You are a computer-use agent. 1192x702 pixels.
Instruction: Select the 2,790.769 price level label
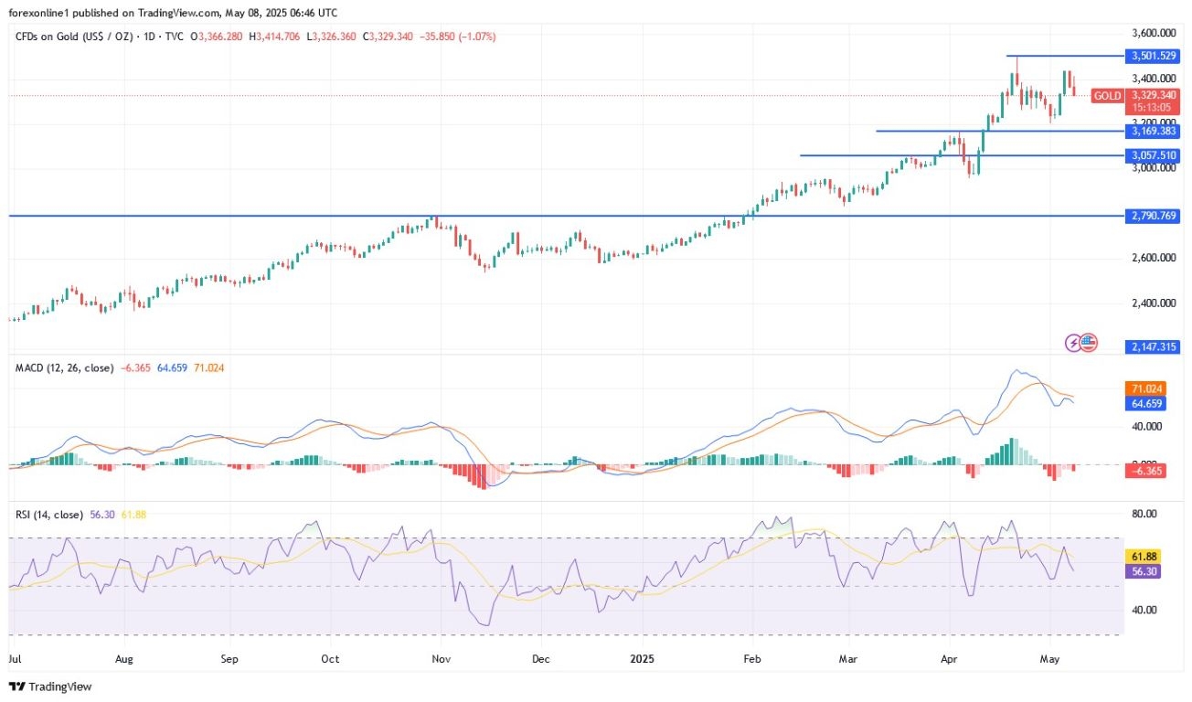1153,216
